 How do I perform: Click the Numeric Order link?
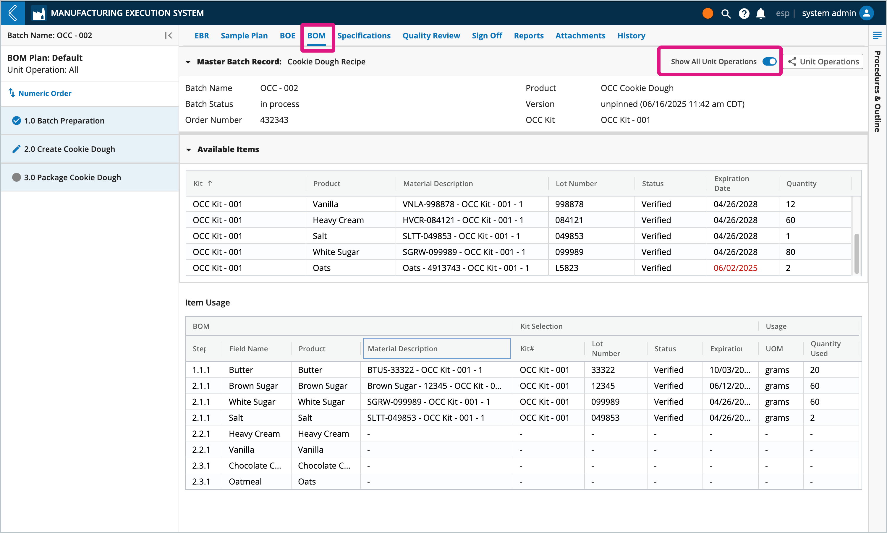click(45, 93)
